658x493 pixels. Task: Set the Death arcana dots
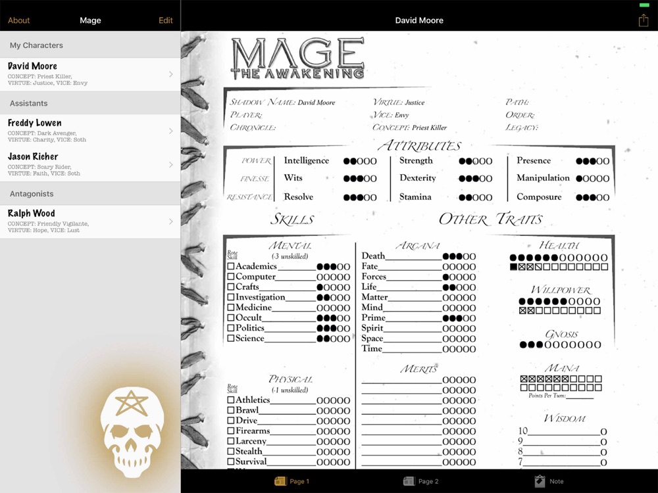coord(459,256)
